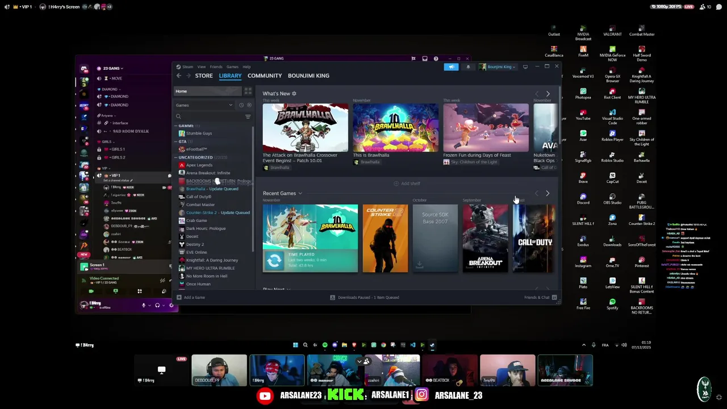This screenshot has width=727, height=409.
Task: Toggle Discord microphone mute
Action: pyautogui.click(x=144, y=306)
